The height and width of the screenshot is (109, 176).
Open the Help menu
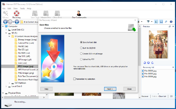(x=29, y=9)
